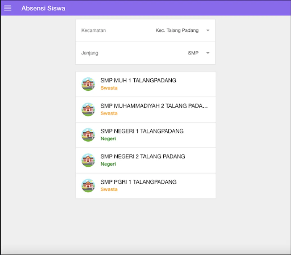This screenshot has height=255, width=291.
Task: Expand the Kecamatan dropdown arrow
Action: pyautogui.click(x=208, y=31)
